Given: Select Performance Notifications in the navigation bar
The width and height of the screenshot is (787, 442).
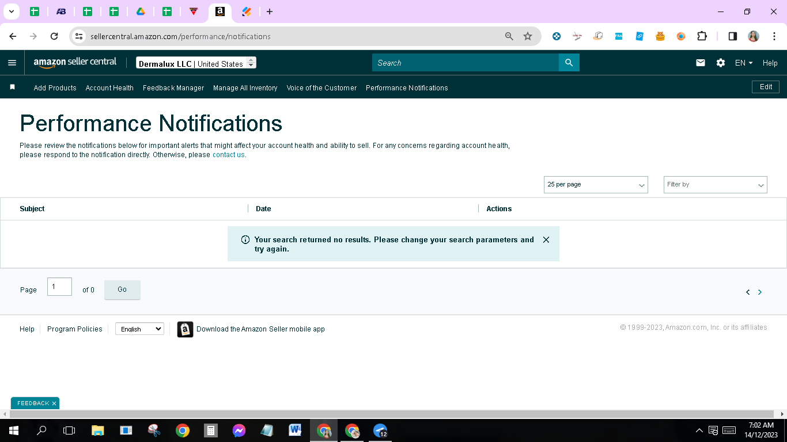Looking at the screenshot, I should click(407, 88).
